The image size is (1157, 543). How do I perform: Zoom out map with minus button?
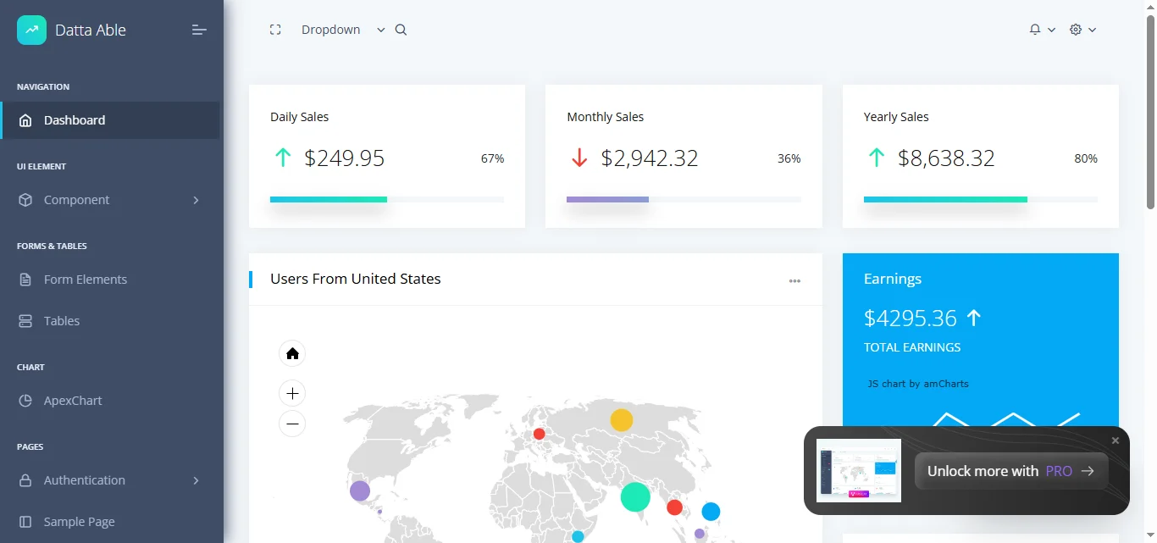[x=292, y=424]
